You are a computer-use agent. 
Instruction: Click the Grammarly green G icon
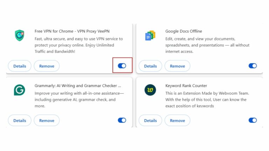19,90
